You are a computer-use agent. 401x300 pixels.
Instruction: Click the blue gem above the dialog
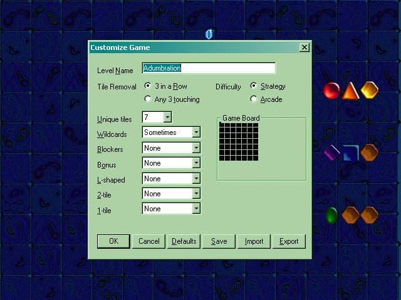(209, 34)
